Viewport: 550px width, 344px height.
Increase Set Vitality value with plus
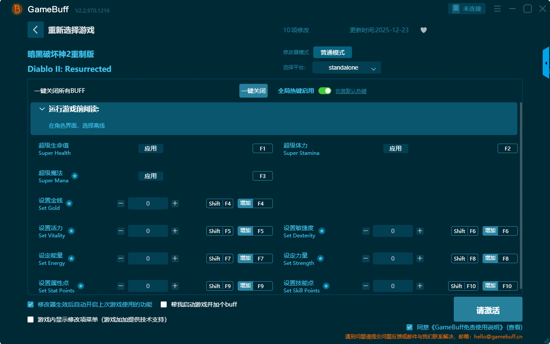(x=175, y=231)
